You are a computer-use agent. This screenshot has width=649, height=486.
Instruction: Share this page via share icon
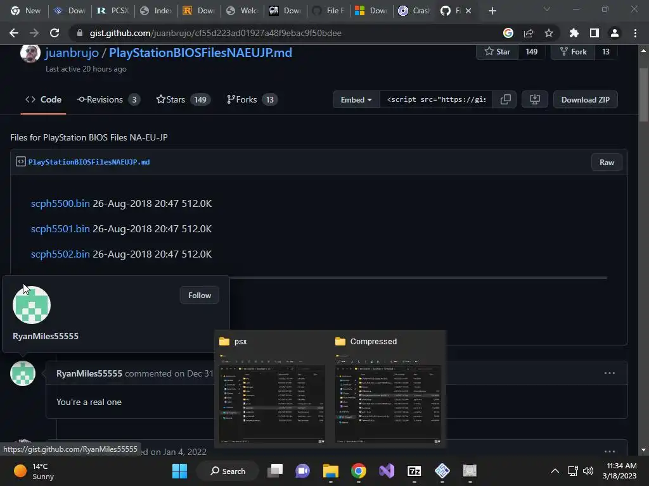pos(529,33)
